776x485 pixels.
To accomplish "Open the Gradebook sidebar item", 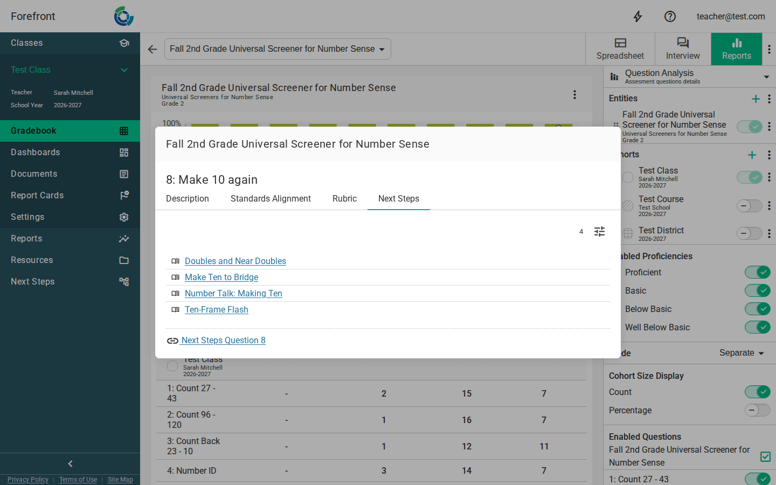I will click(70, 130).
